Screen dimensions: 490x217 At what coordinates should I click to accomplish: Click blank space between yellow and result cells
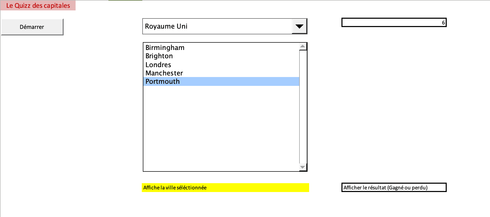[325, 188]
